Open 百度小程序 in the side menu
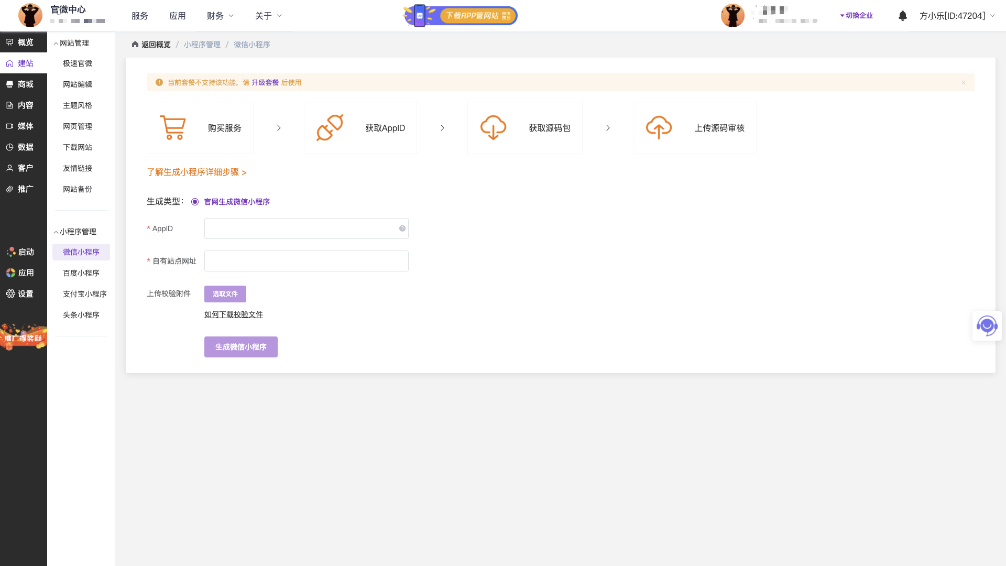Screen dimensions: 1006x566 tap(81, 273)
